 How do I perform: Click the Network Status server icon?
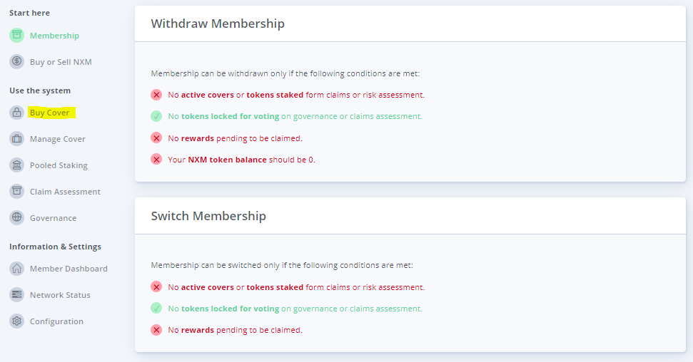click(16, 295)
